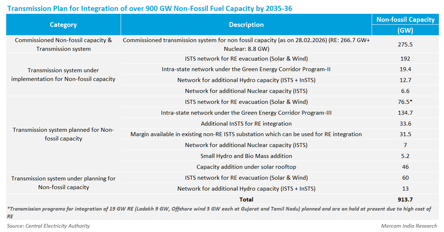Click the 913.7 total value

405,199
